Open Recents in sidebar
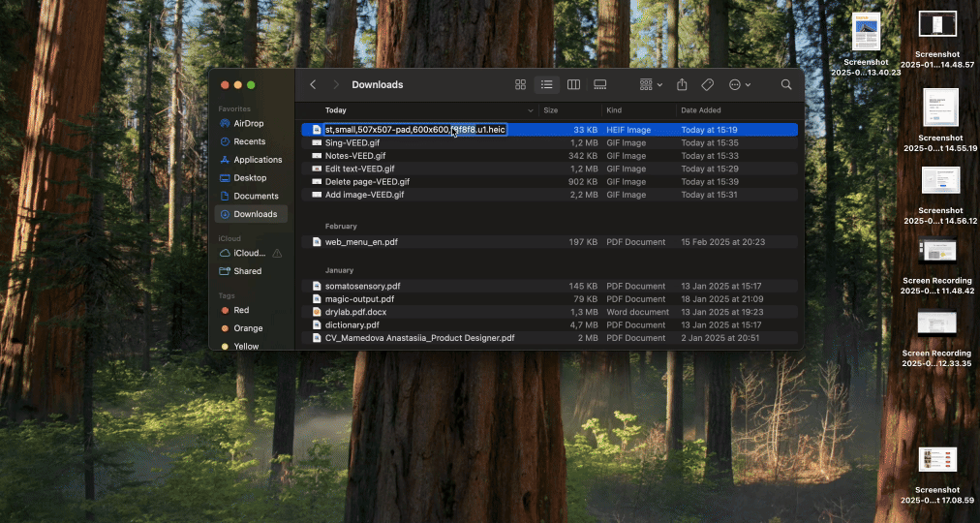Image resolution: width=980 pixels, height=523 pixels. coord(250,141)
